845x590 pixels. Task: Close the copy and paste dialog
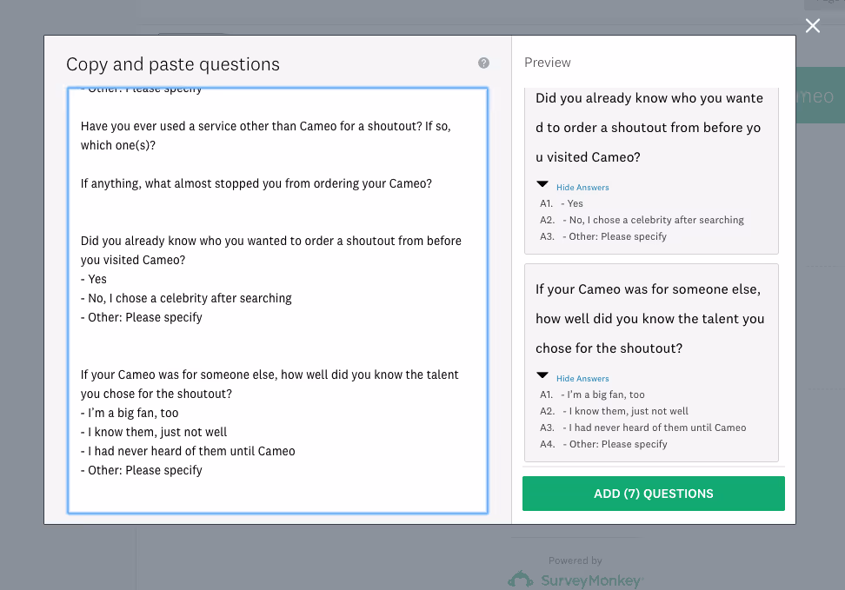tap(813, 26)
